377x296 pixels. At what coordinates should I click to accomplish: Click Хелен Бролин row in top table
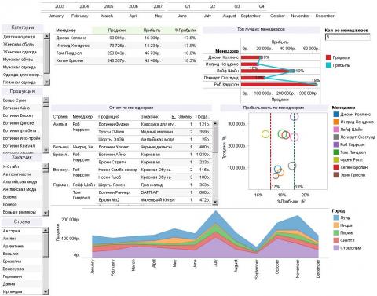coord(126,60)
